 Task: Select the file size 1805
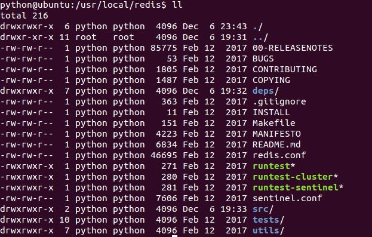(167, 69)
